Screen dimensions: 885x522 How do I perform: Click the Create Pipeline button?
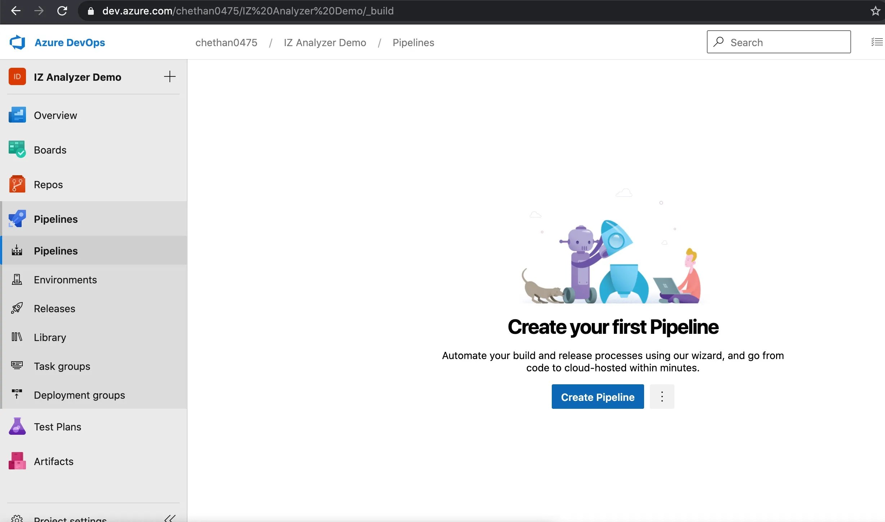click(598, 397)
